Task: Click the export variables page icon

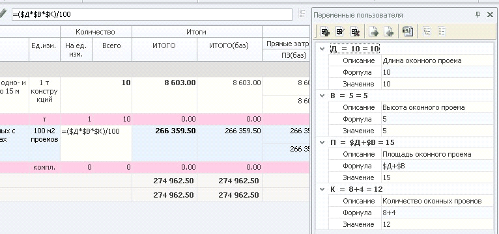Action: pyautogui.click(x=373, y=31)
